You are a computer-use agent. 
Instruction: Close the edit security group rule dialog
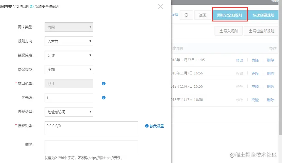[161, 7]
